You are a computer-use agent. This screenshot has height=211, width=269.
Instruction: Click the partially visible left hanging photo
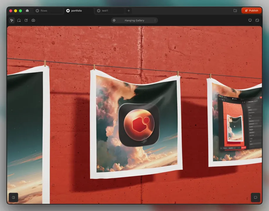(x=28, y=135)
